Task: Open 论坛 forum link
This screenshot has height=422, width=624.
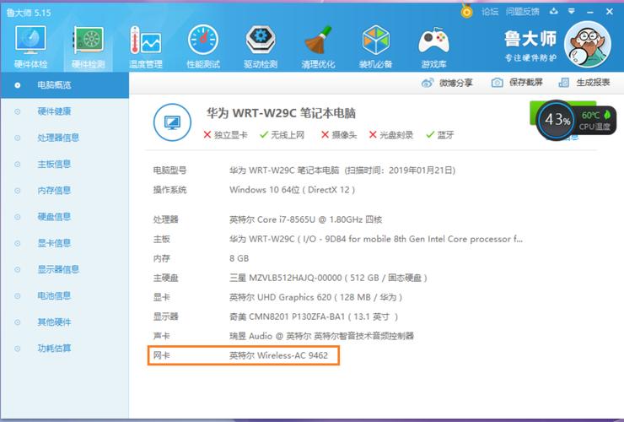Action: (x=490, y=12)
